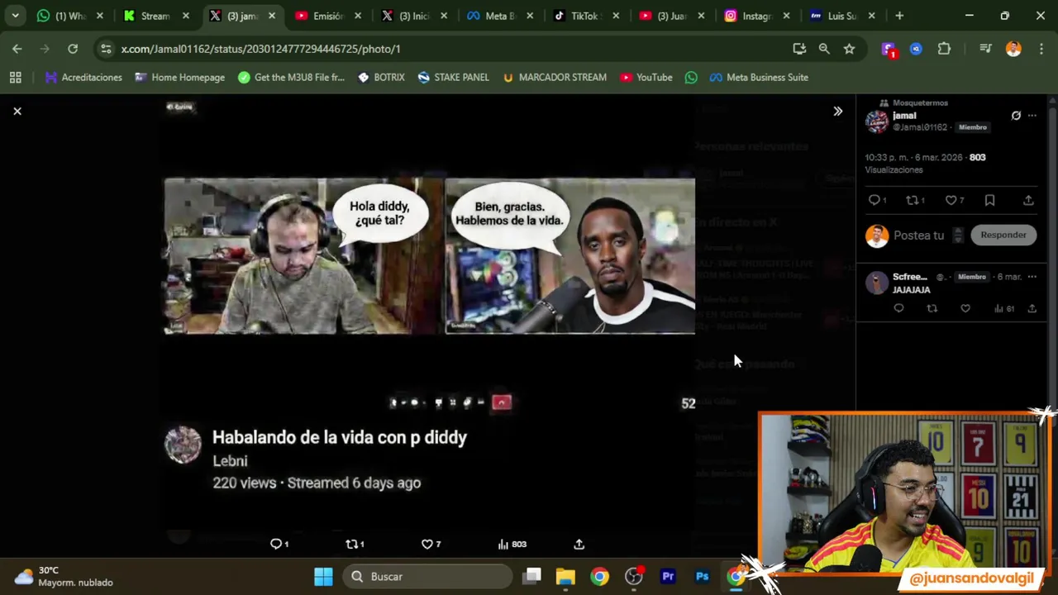Open the blue IQ extension icon
1058x595 pixels.
[916, 49]
